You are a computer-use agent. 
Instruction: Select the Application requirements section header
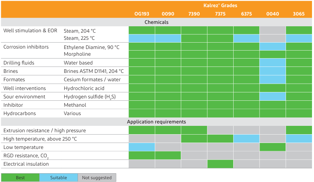pos(156,122)
